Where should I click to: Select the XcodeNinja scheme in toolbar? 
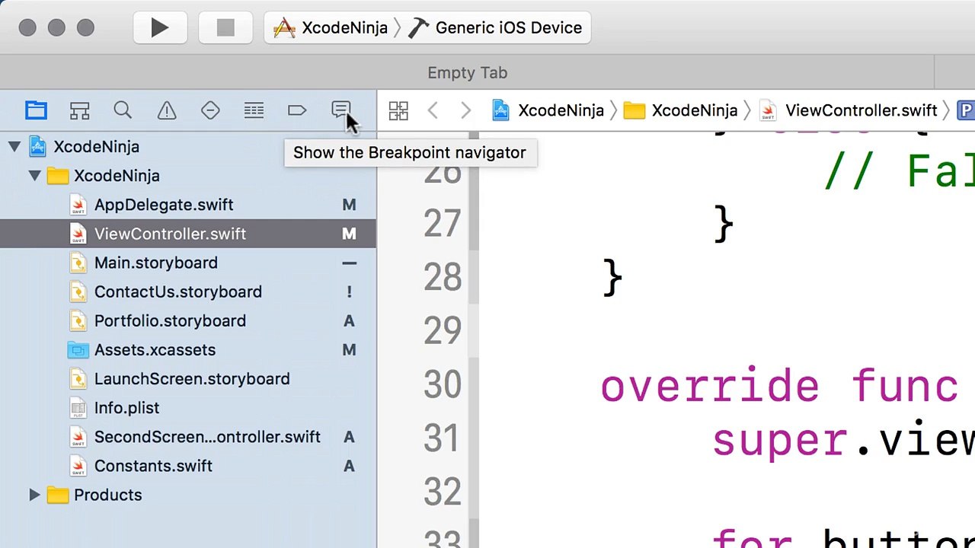[x=331, y=28]
